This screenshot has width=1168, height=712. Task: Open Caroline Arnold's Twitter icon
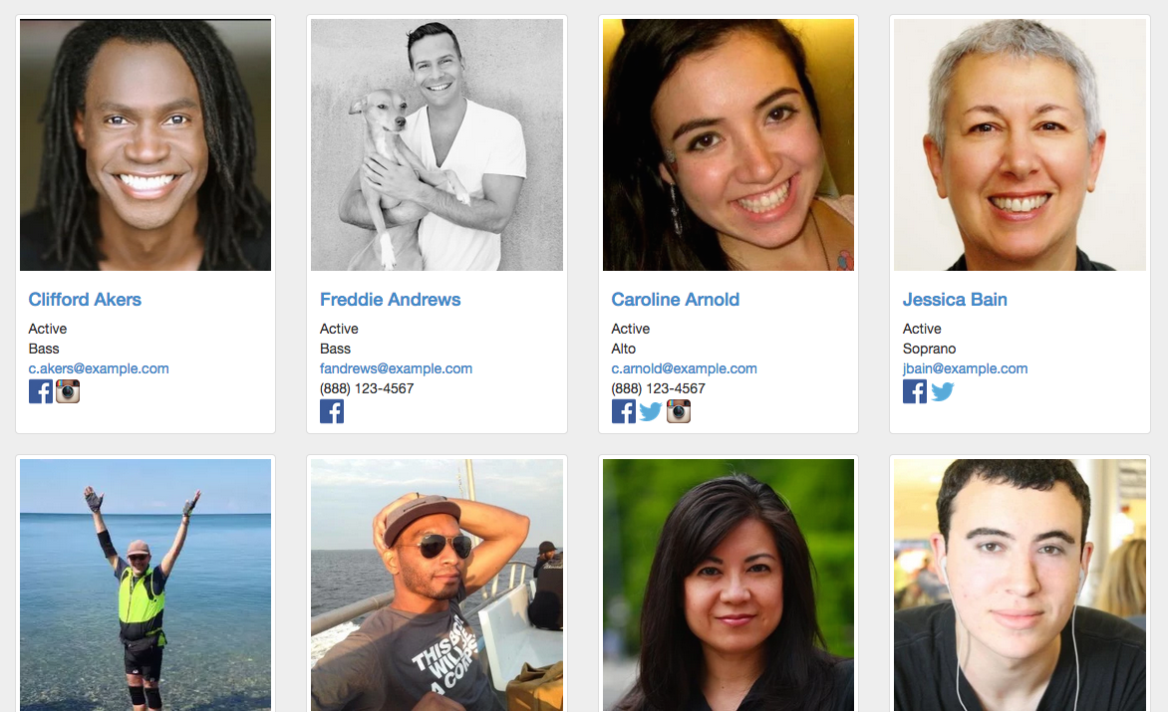point(651,411)
